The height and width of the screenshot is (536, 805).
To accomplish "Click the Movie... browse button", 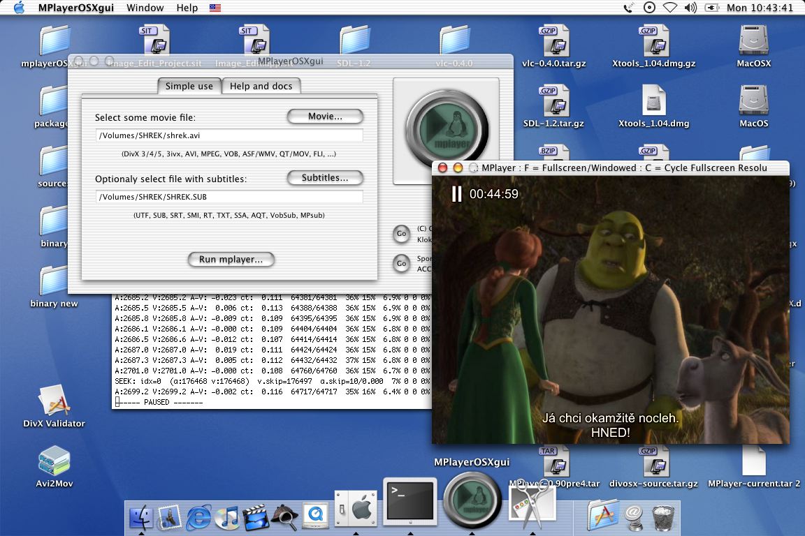I will click(325, 117).
